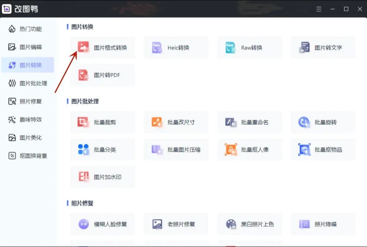Select the 抠图换背景 sidebar entry

coord(28,156)
